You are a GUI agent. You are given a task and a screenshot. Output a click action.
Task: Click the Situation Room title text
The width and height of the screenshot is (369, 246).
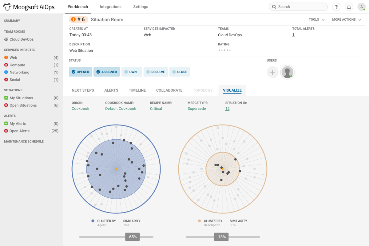[107, 19]
